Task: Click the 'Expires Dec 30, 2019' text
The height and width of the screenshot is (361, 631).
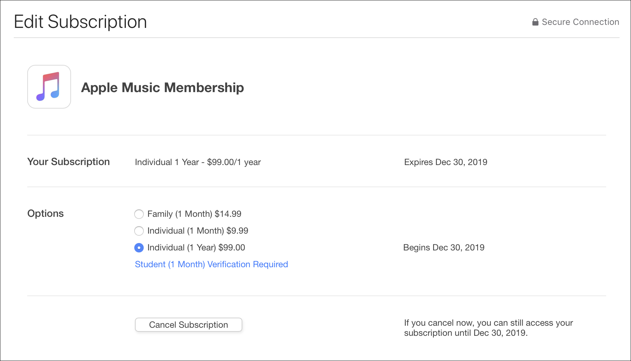Action: pos(446,162)
